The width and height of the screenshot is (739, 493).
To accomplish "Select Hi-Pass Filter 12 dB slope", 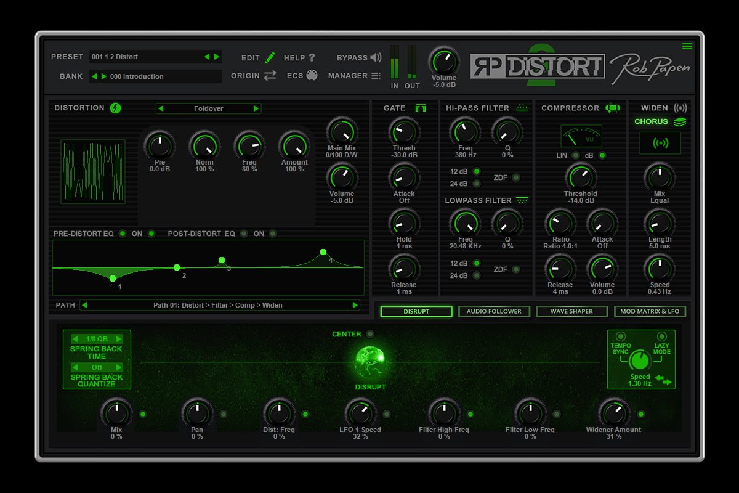I will pos(476,171).
